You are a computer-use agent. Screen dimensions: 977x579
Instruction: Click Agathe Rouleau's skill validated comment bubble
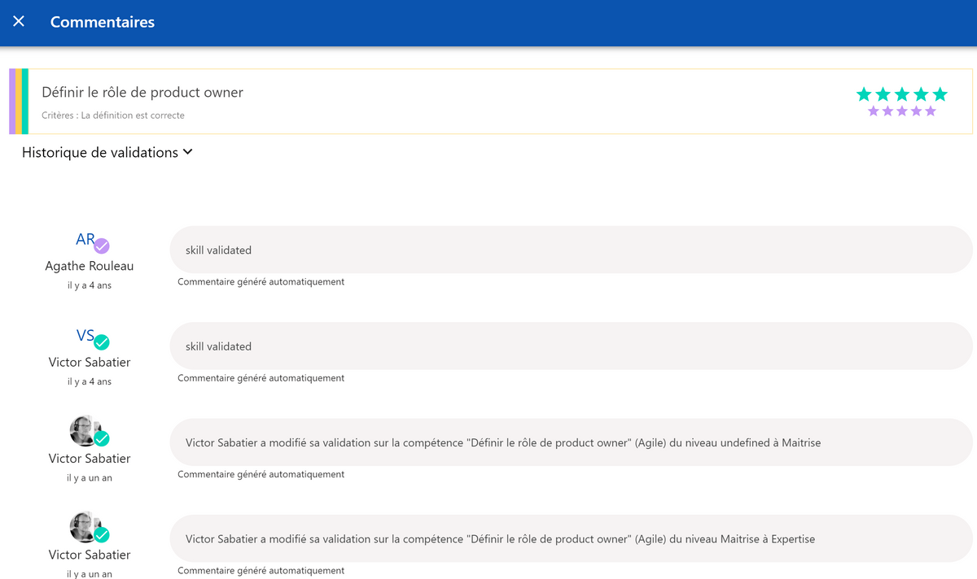click(x=571, y=250)
